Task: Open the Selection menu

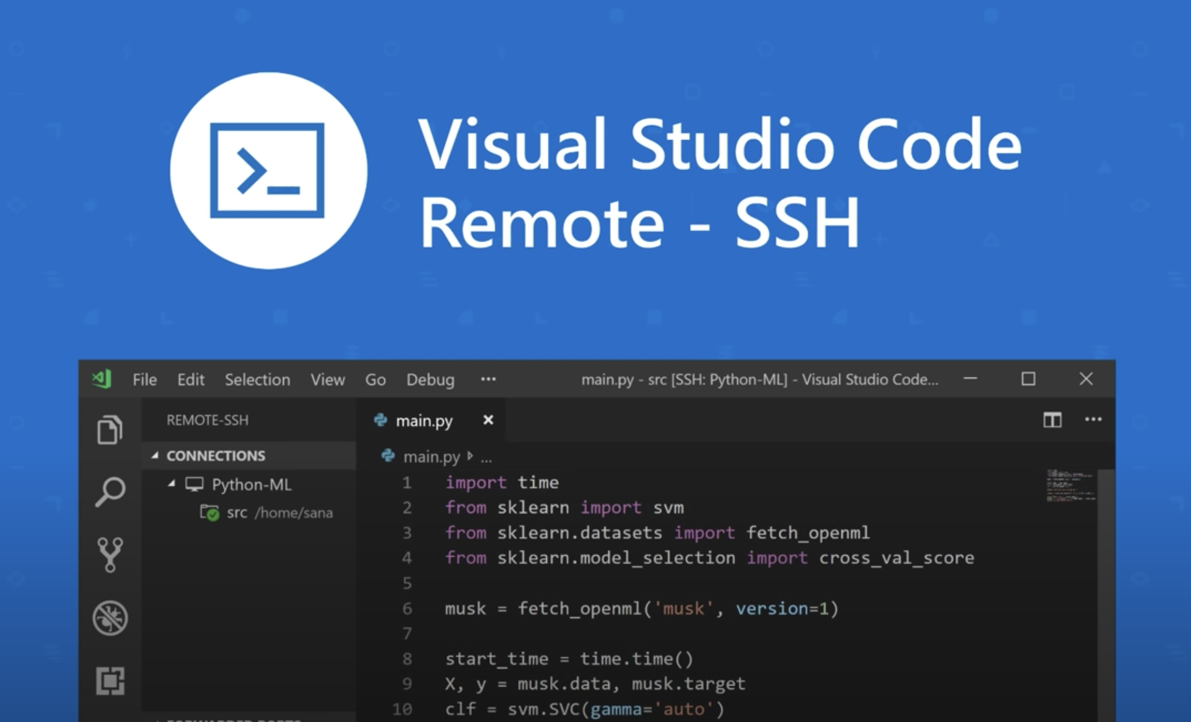Action: point(257,380)
